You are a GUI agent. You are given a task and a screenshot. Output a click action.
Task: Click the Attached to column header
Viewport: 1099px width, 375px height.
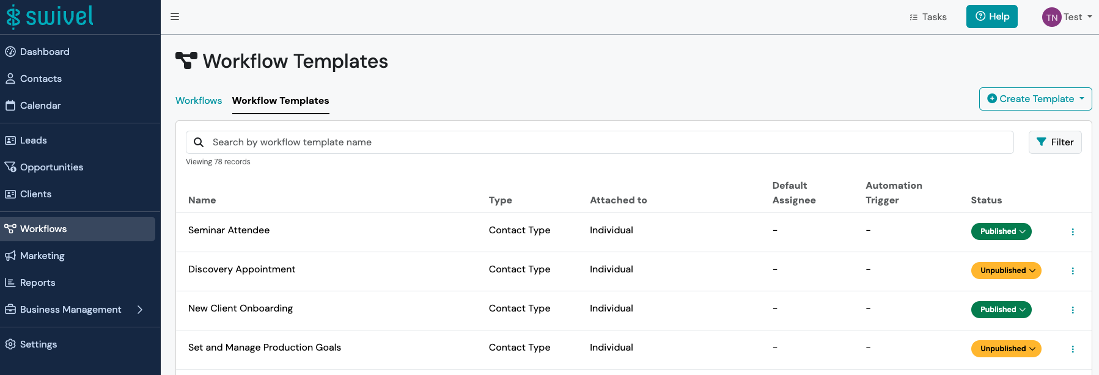click(x=618, y=200)
